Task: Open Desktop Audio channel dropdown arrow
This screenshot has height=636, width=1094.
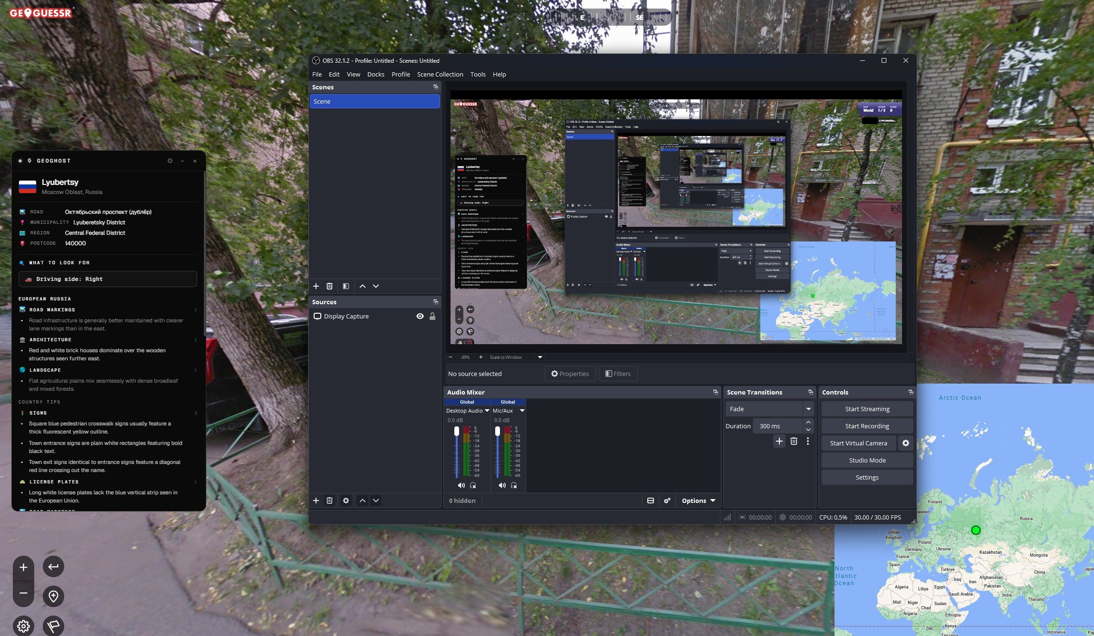Action: coord(487,411)
